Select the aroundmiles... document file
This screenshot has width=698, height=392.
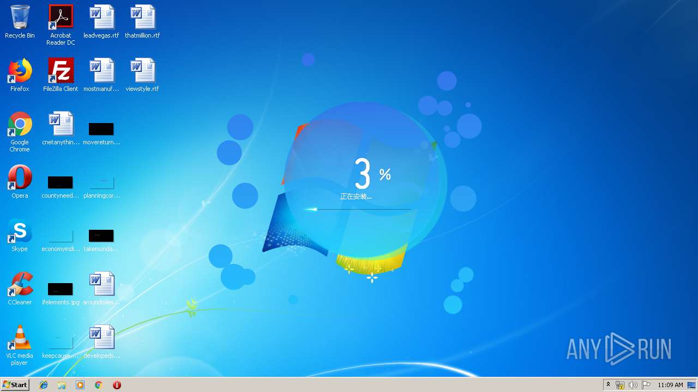point(101,289)
